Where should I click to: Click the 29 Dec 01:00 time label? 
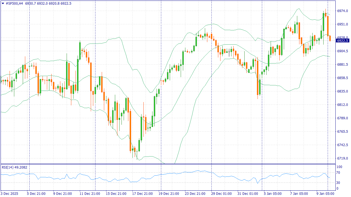pyautogui.click(x=221, y=194)
